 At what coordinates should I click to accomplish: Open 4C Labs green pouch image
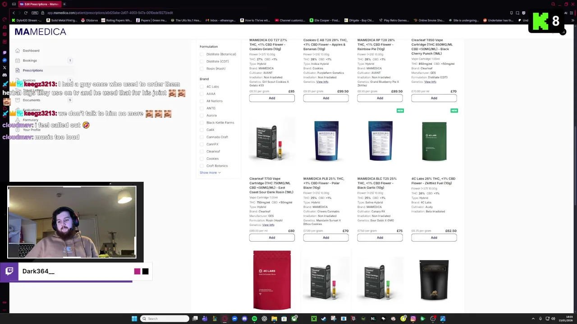[434, 141]
